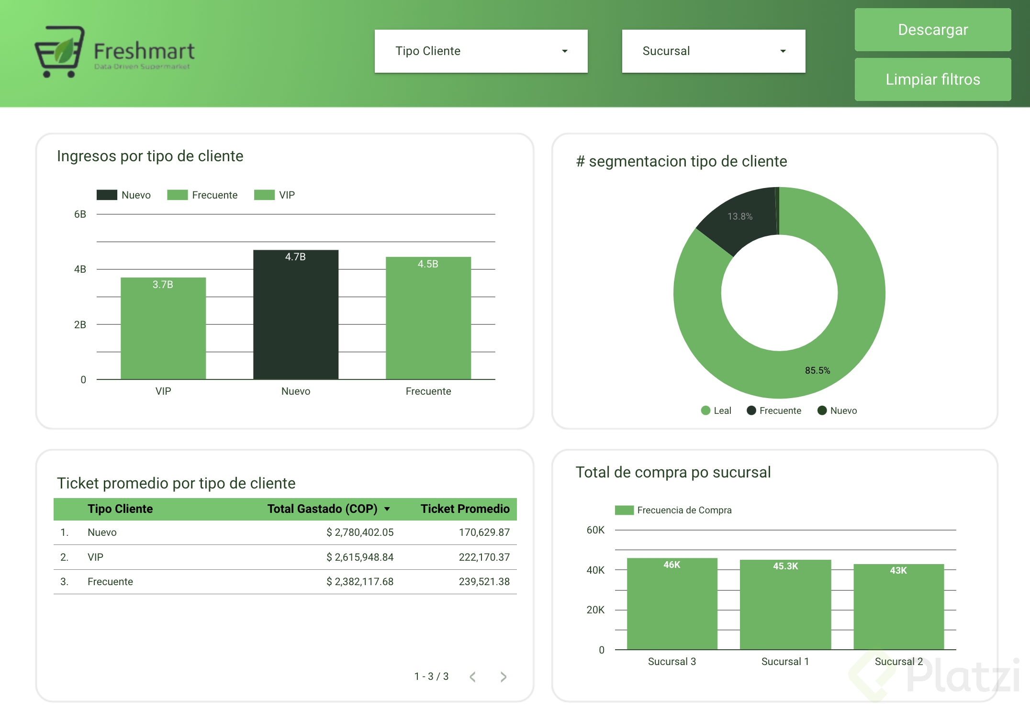Screen dimensions: 1030x710
Task: Click Limpiar filtros button
Action: pos(932,79)
